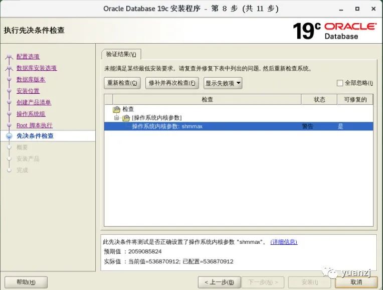The width and height of the screenshot is (383, 290).
Task: Go to 操作系统组 step
Action: (31, 114)
